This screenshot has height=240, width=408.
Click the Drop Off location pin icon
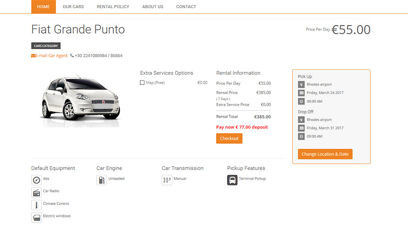[301, 120]
